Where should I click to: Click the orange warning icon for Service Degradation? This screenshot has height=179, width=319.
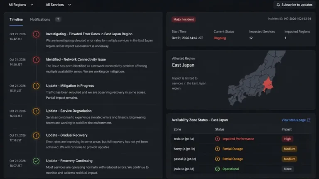(36, 111)
